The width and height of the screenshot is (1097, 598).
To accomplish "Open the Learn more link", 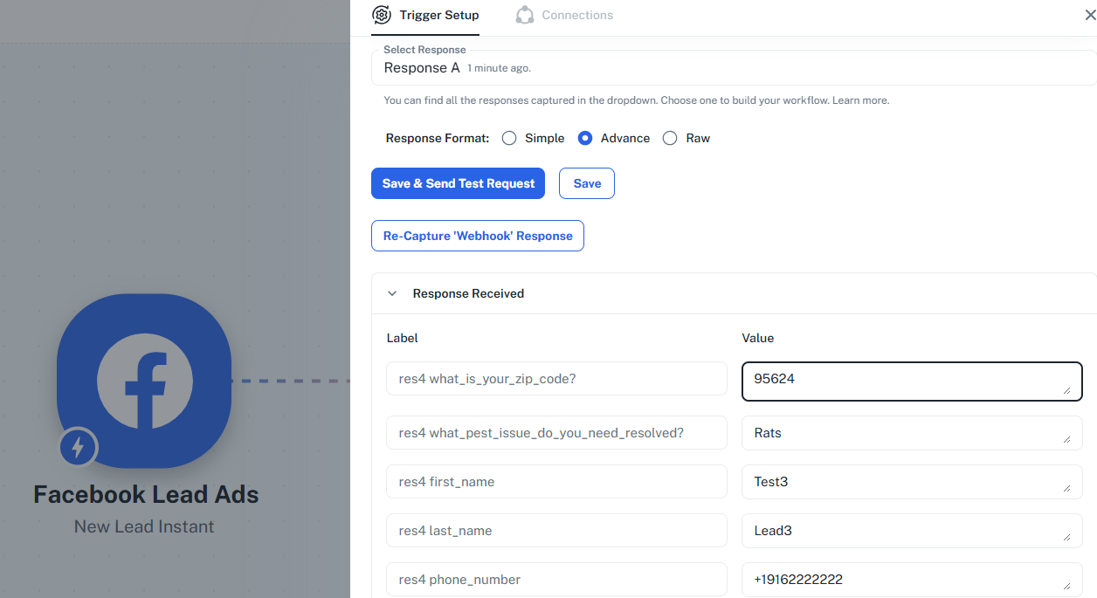I will coord(860,100).
